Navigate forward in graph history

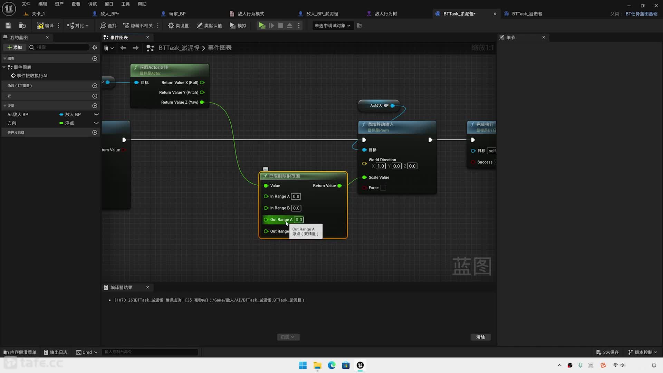pyautogui.click(x=136, y=48)
